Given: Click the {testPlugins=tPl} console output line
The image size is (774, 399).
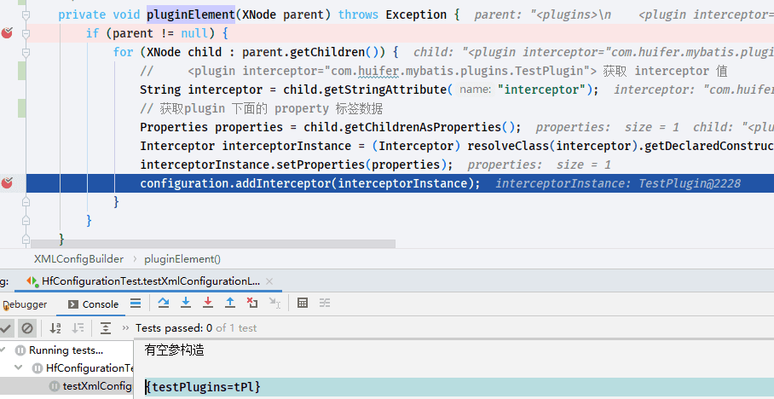Looking at the screenshot, I should 202,387.
